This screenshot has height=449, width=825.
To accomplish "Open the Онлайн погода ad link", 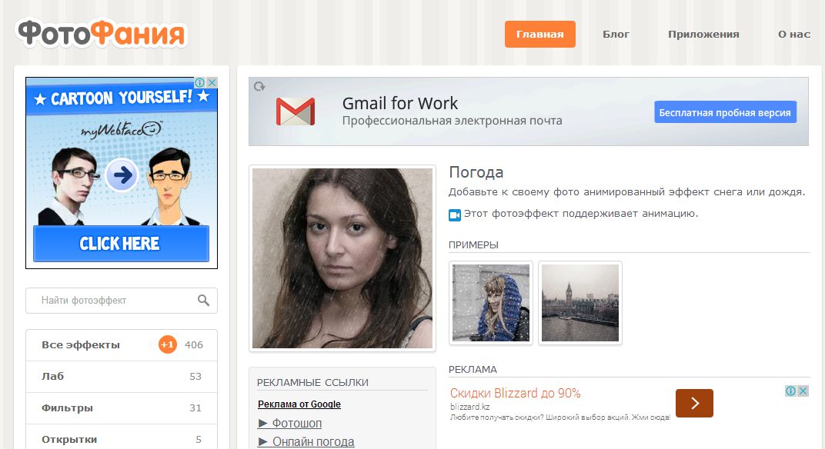I will pyautogui.click(x=313, y=441).
